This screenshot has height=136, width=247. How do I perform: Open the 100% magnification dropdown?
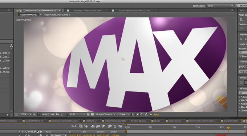(25, 114)
